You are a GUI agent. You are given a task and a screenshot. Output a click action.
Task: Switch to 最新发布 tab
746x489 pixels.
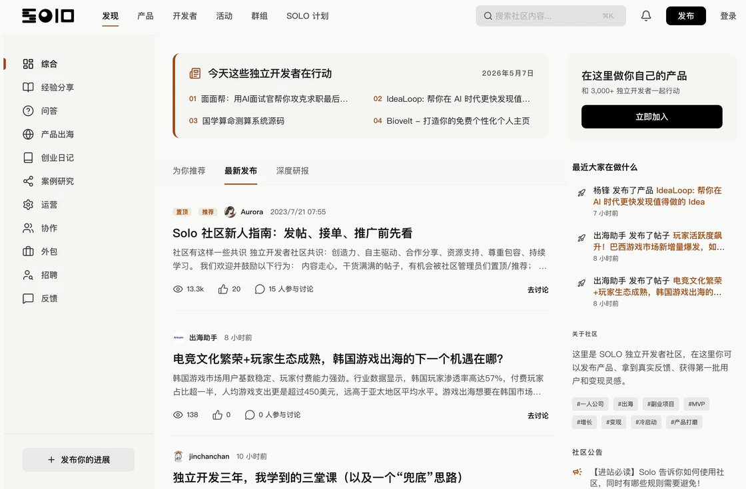pyautogui.click(x=240, y=170)
